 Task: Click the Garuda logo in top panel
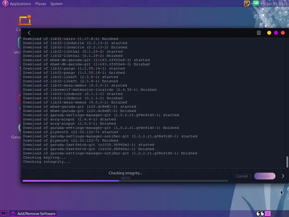[x=5, y=3]
